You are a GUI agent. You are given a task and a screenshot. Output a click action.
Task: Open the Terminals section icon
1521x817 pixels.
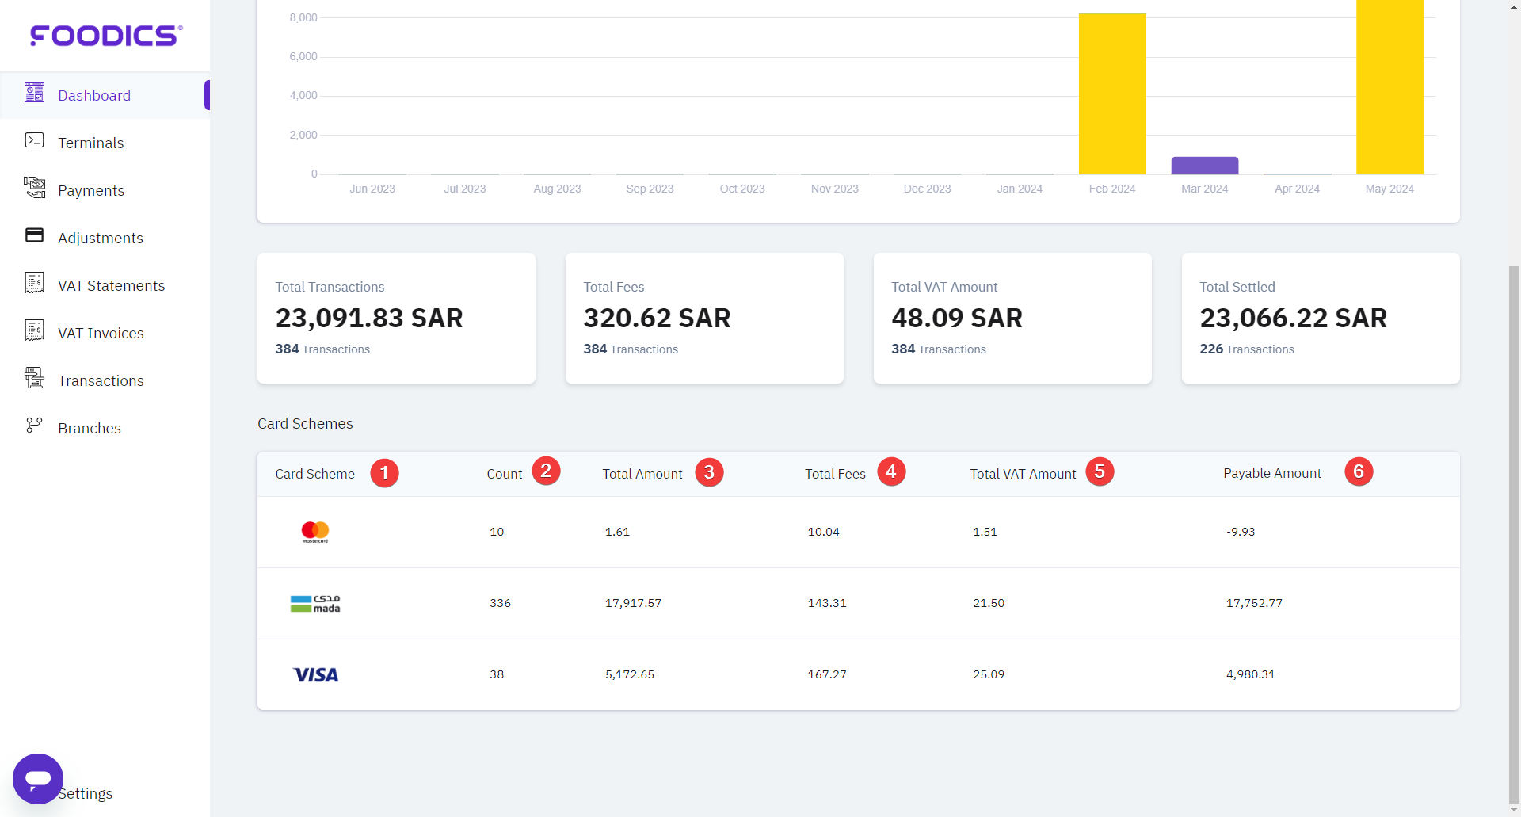click(x=35, y=140)
